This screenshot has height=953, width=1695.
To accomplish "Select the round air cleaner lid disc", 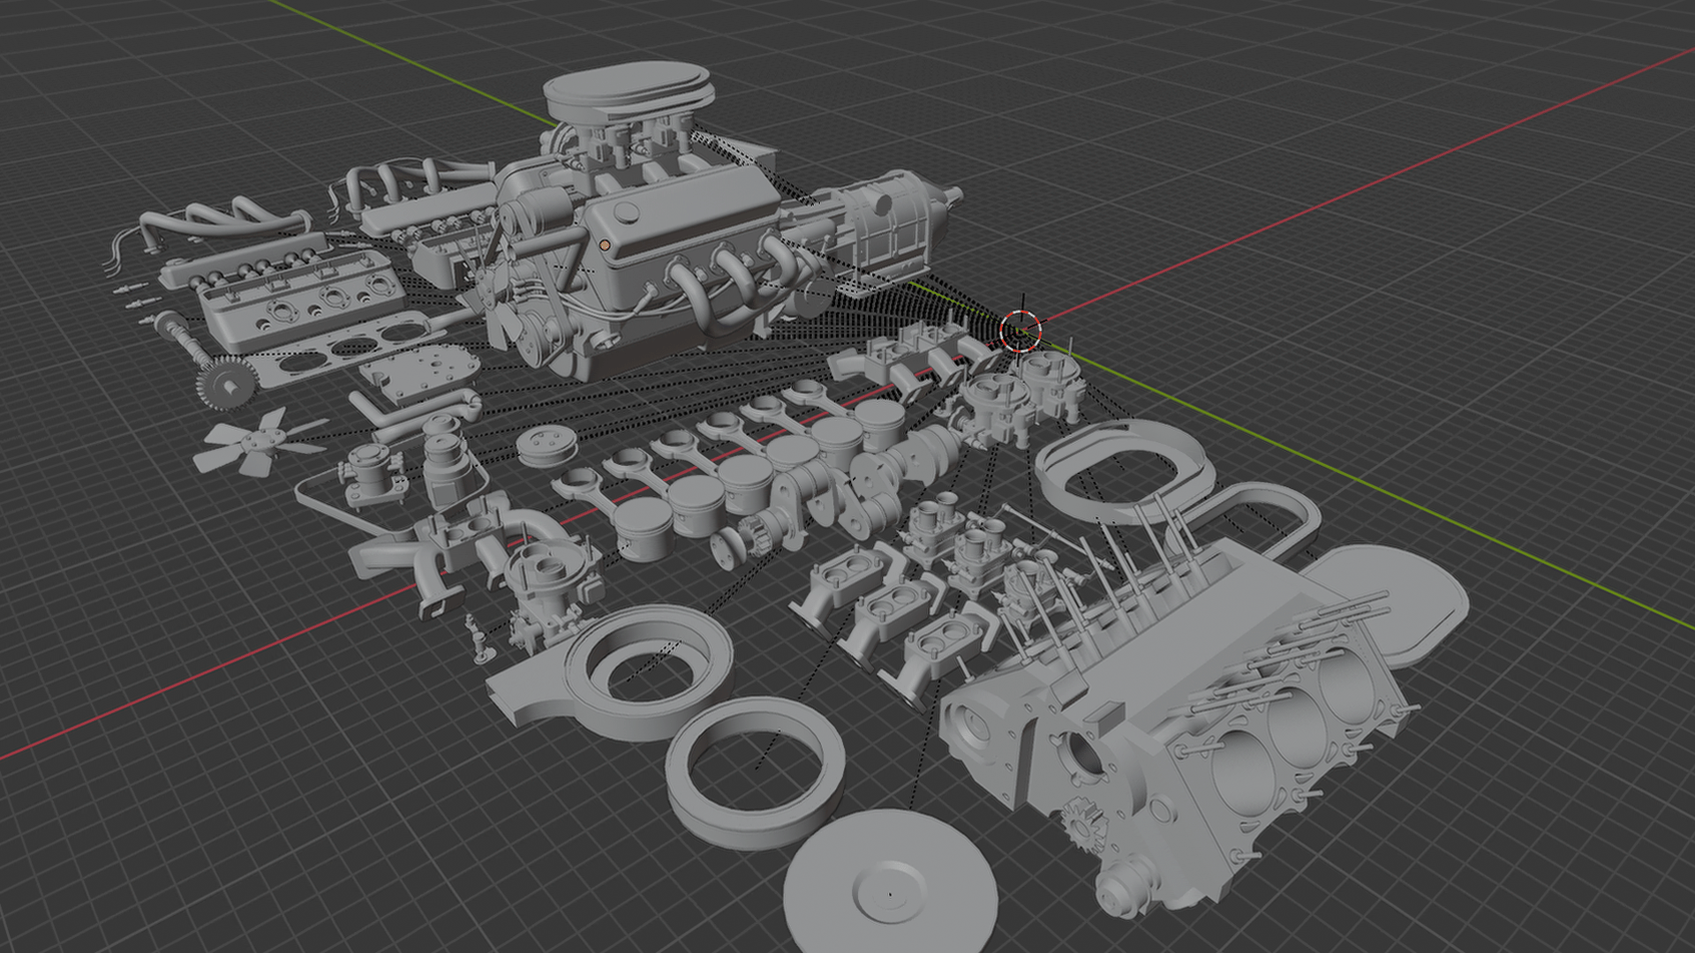I will 890,882.
